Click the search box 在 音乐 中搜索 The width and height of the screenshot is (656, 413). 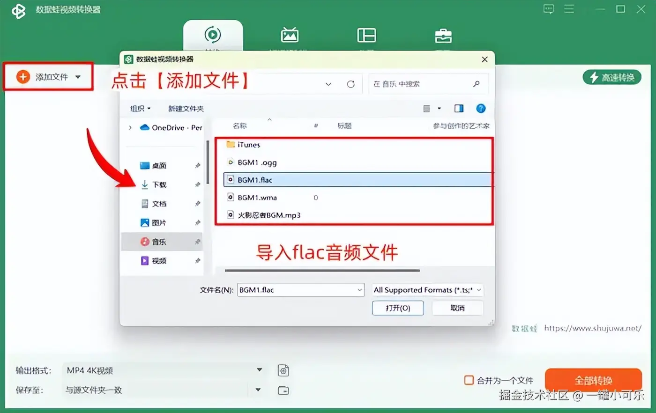(428, 84)
